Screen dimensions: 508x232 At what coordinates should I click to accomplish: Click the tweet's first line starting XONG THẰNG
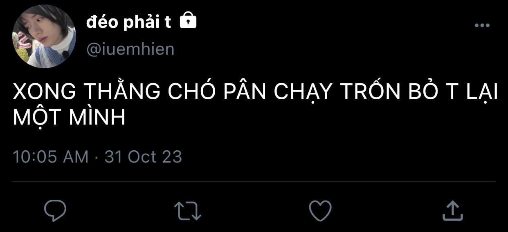click(x=255, y=93)
